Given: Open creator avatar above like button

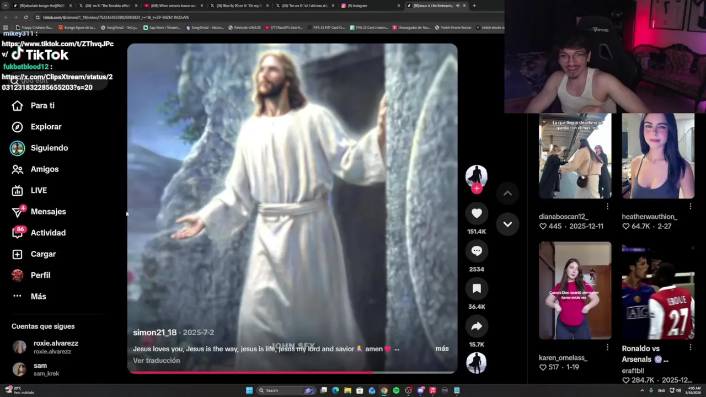Looking at the screenshot, I should pyautogui.click(x=477, y=175).
